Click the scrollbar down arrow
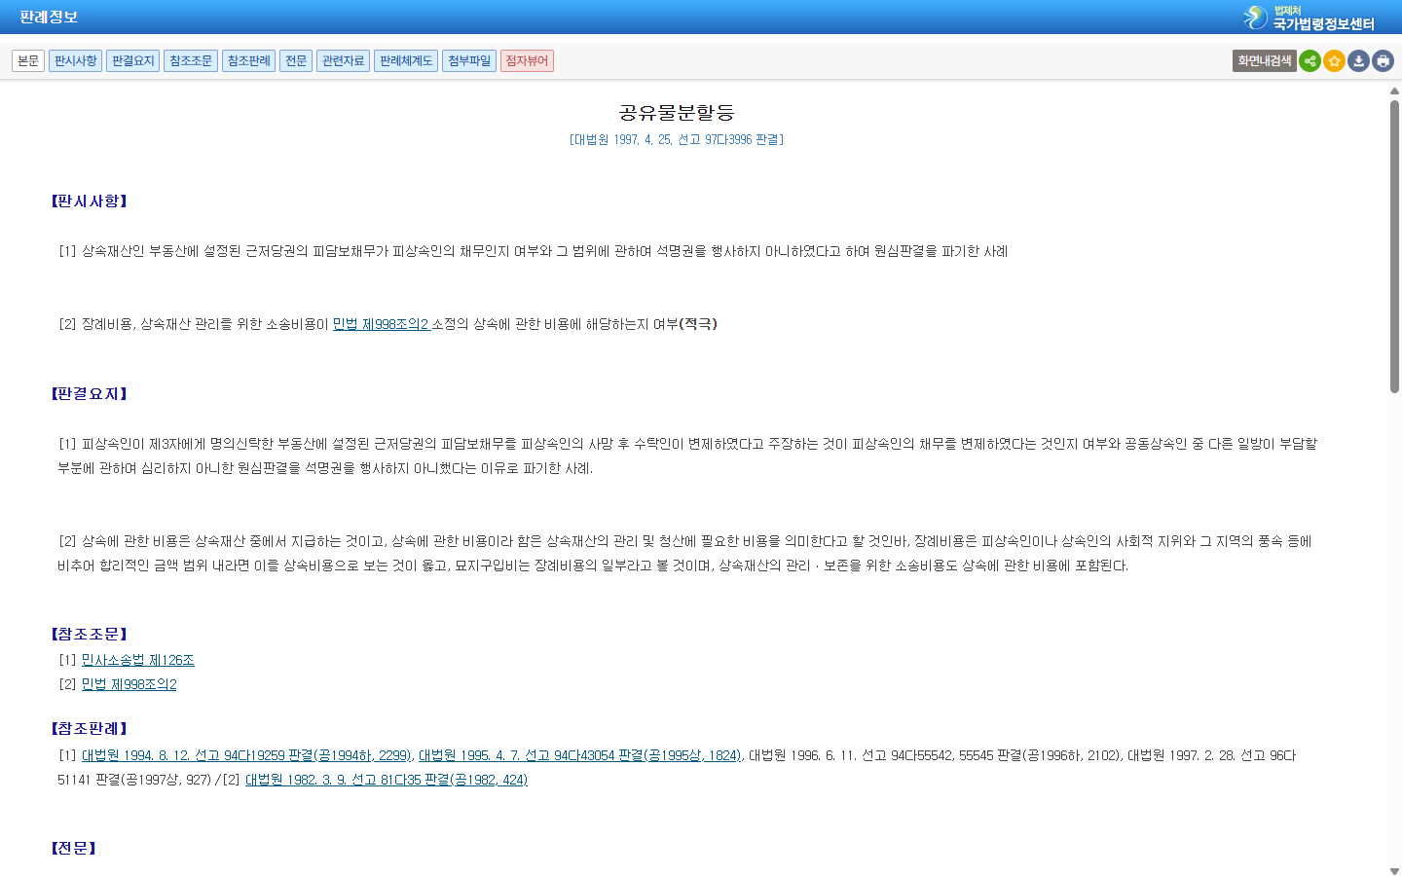1402x876 pixels. click(x=1394, y=871)
